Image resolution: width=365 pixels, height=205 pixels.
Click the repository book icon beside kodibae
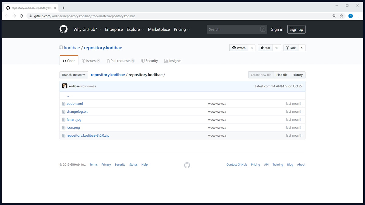61,48
